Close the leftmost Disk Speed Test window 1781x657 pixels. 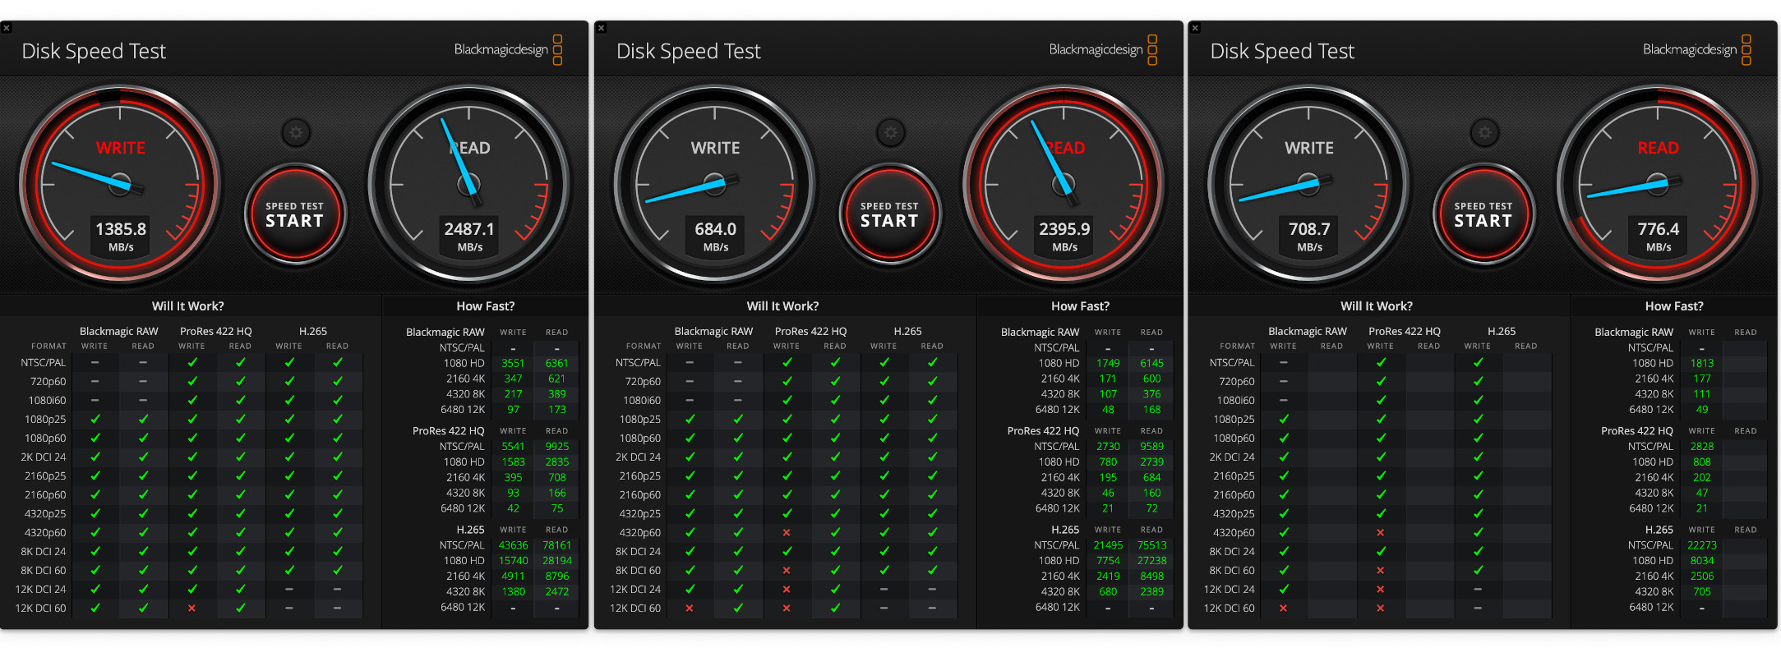point(7,28)
